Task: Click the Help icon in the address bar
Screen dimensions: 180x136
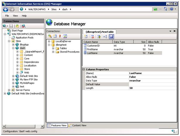Action: point(171,9)
